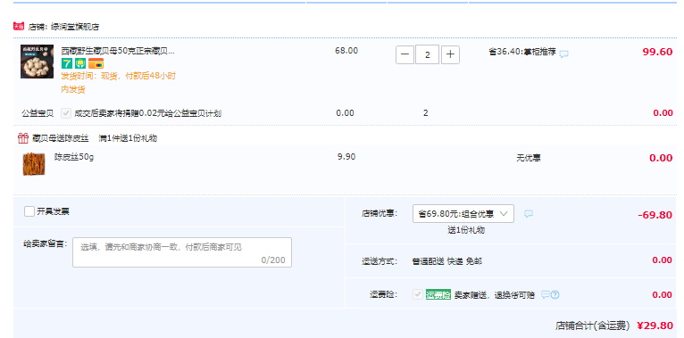This screenshot has width=684, height=338.
Task: Click the gift price 9.90
Action: pos(346,157)
